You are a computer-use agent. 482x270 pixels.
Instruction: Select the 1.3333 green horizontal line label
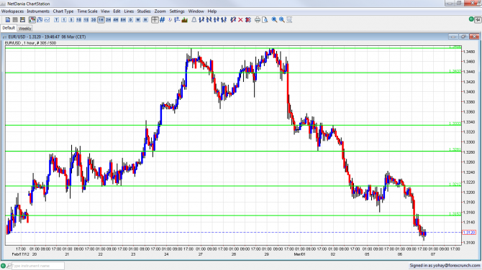click(455, 124)
